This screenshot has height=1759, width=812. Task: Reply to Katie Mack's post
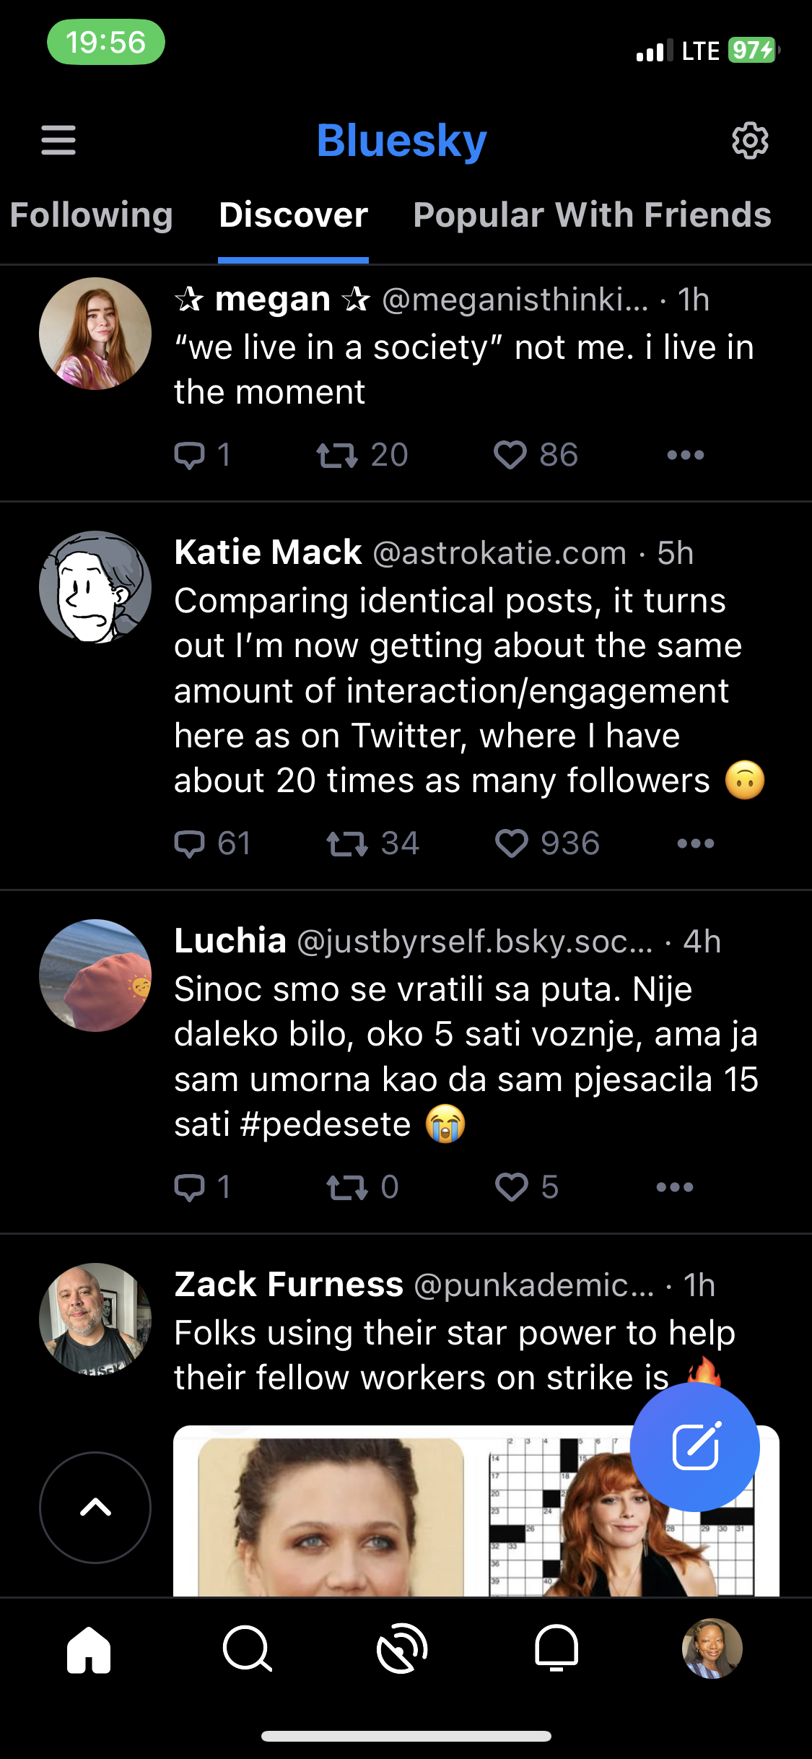pos(190,843)
